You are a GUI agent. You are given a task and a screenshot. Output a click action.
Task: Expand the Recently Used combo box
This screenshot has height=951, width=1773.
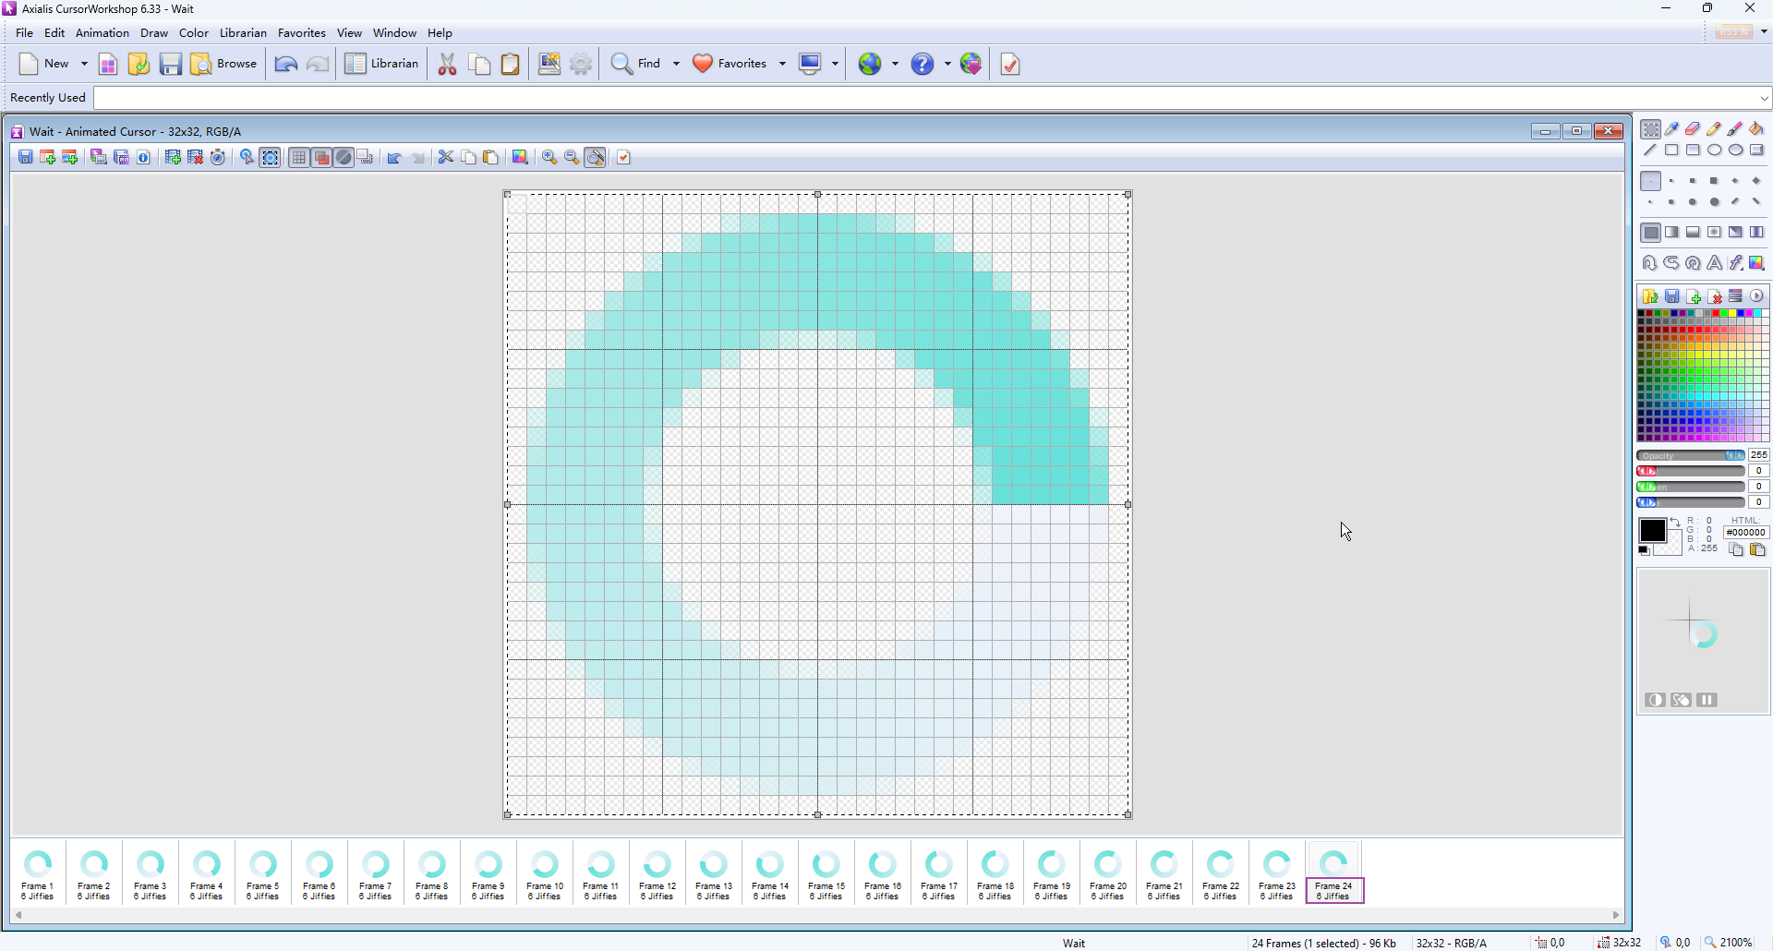point(1764,98)
